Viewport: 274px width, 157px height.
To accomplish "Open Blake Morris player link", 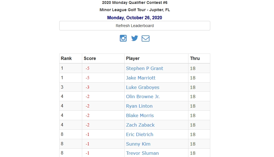I will [140, 115].
